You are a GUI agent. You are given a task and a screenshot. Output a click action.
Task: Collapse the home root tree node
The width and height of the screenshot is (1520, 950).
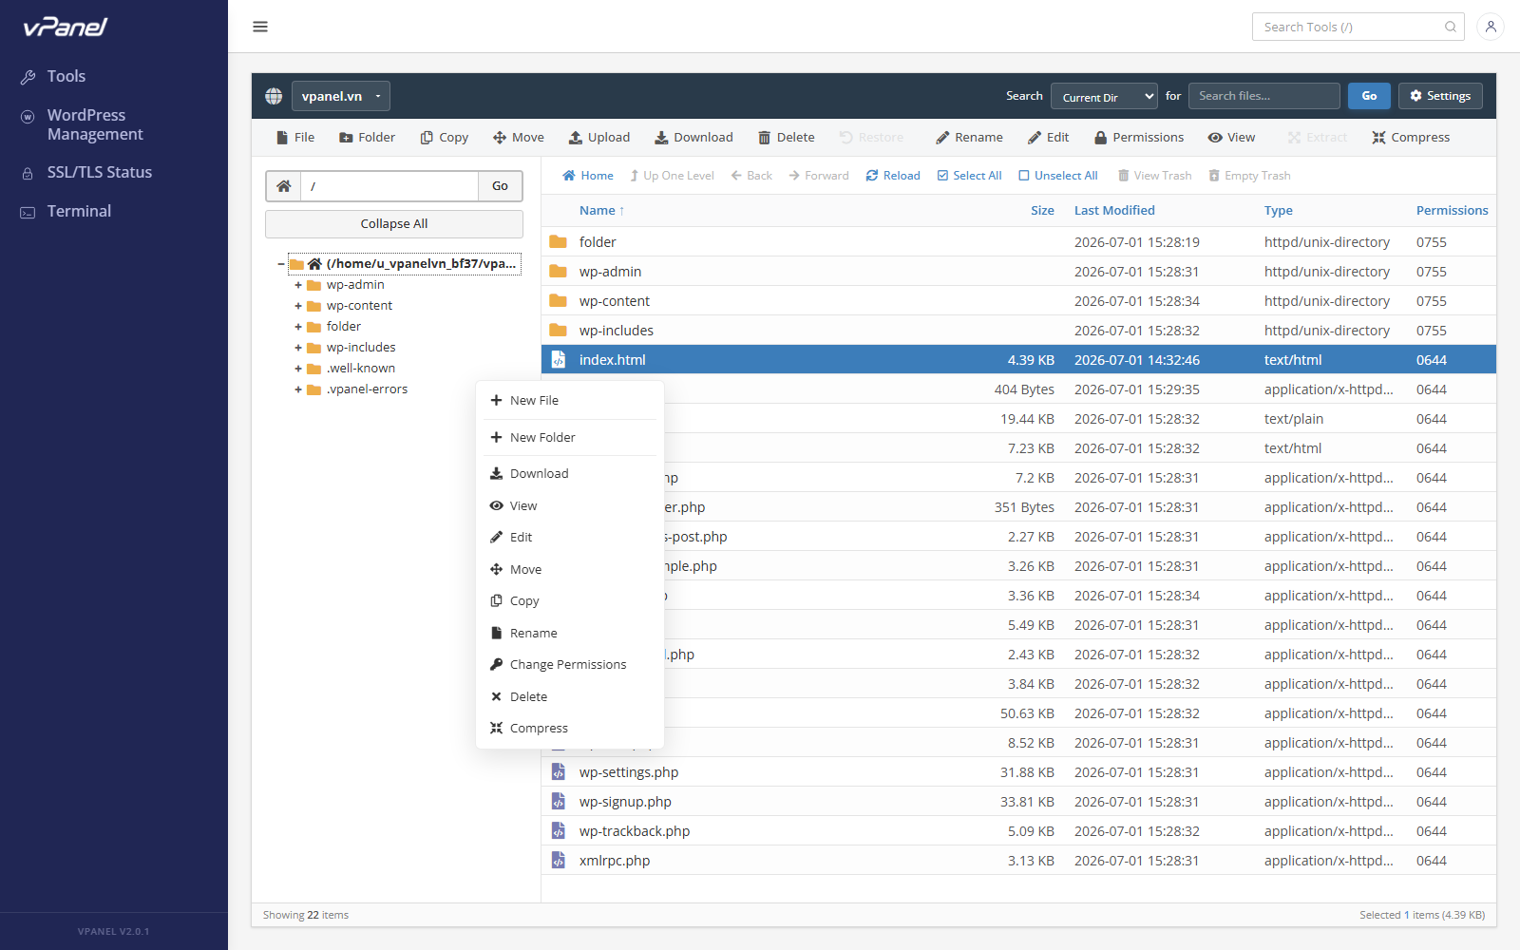pos(281,264)
